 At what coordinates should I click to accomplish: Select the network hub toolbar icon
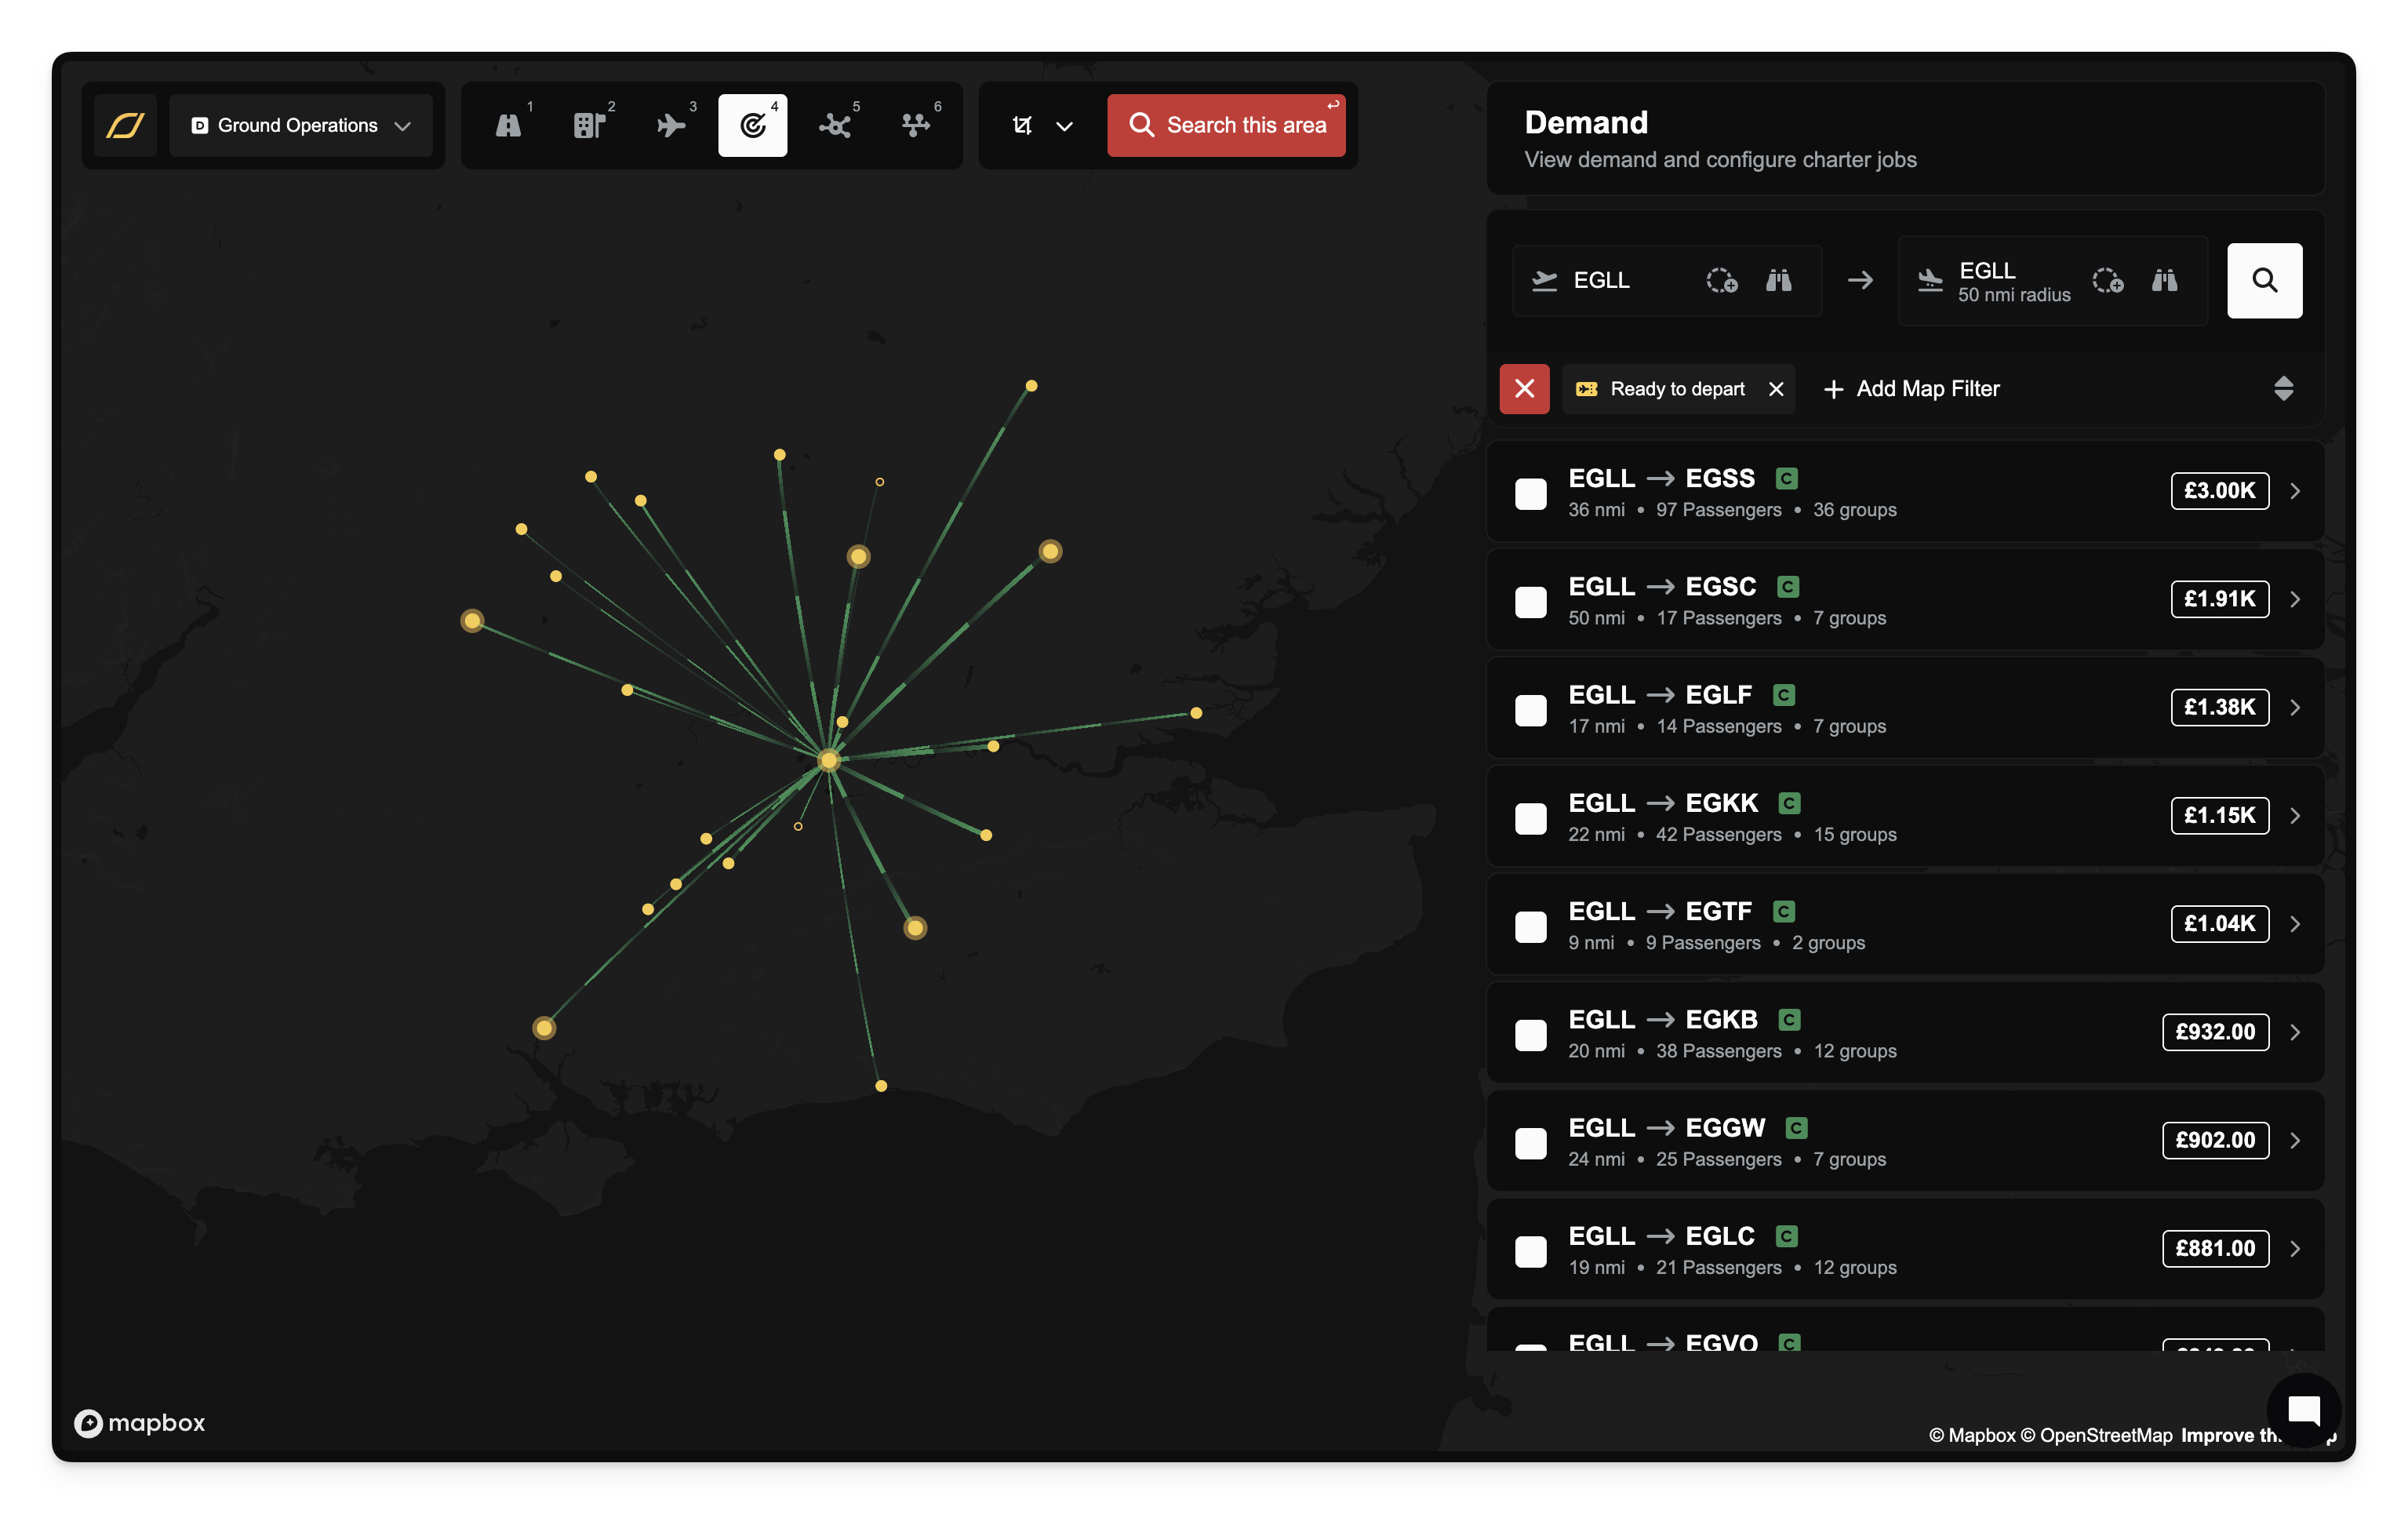point(834,126)
